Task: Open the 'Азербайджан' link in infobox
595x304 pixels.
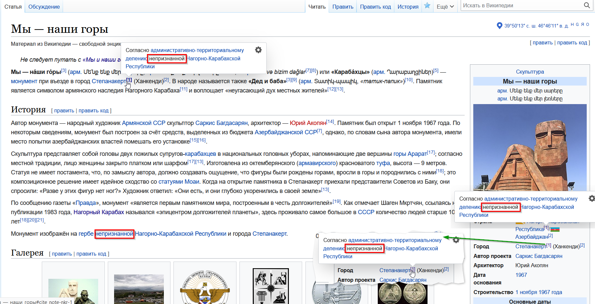Action: tap(531, 237)
